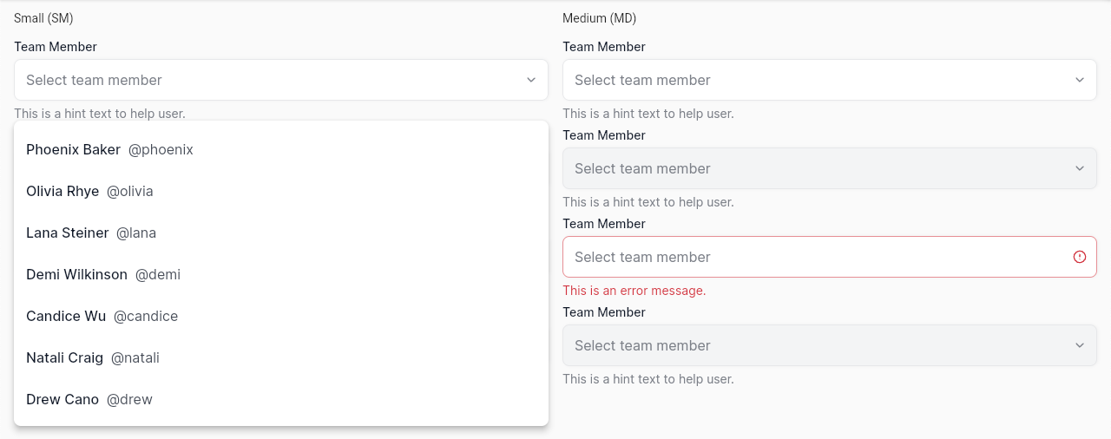The height and width of the screenshot is (439, 1111).
Task: Select Candice Wu option
Action: (x=281, y=316)
